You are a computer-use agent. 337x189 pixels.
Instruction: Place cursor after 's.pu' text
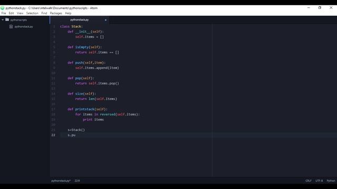75,135
